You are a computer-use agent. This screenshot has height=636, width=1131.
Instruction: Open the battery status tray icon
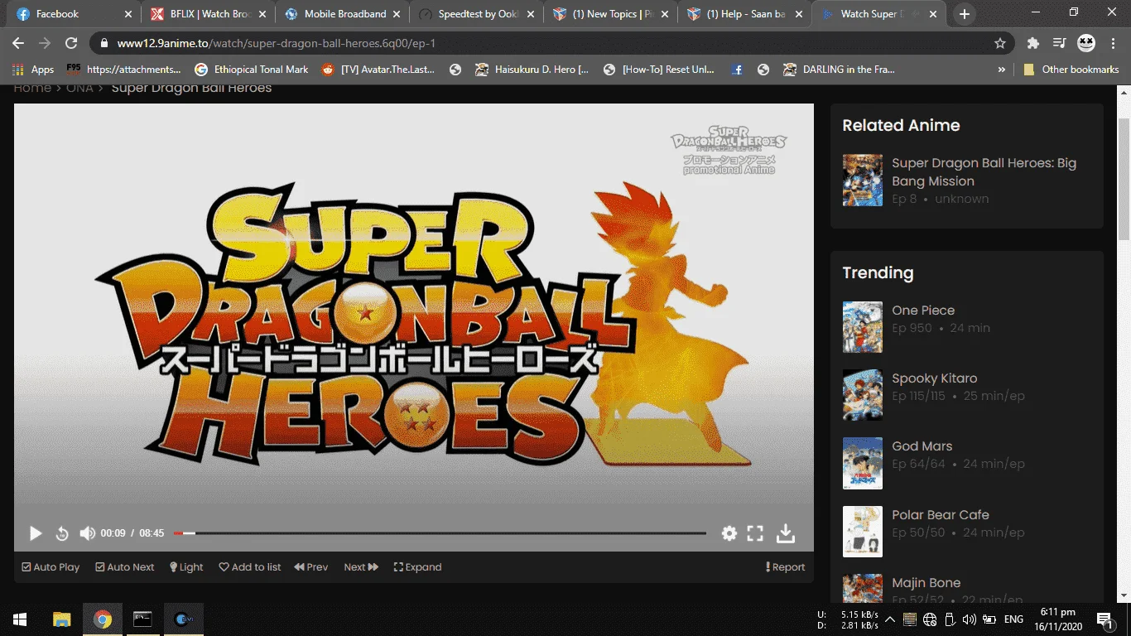[989, 619]
